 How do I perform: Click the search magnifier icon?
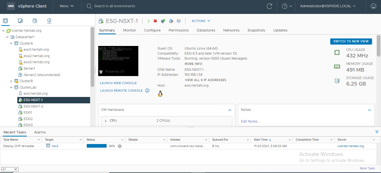[x=89, y=6]
